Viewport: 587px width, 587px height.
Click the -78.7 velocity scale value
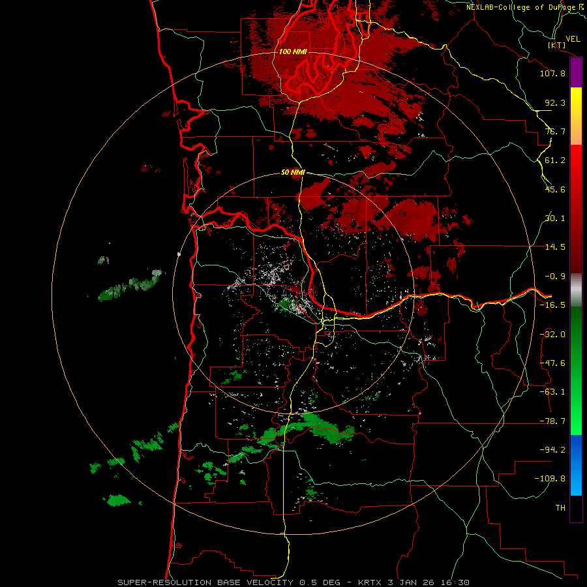(x=552, y=421)
